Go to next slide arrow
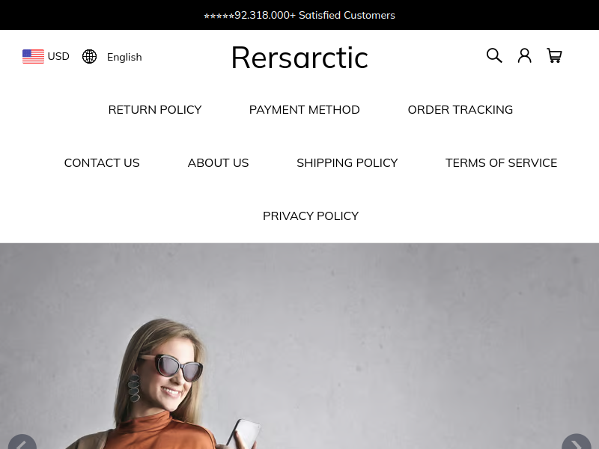The height and width of the screenshot is (449, 599). (576, 443)
